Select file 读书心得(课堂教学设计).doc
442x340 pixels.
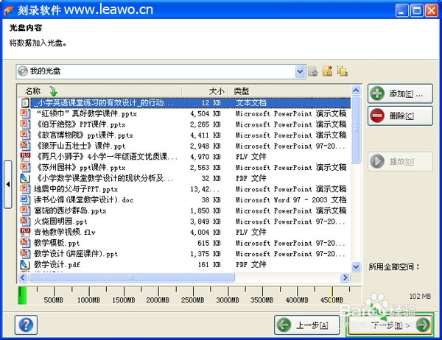[185, 199]
